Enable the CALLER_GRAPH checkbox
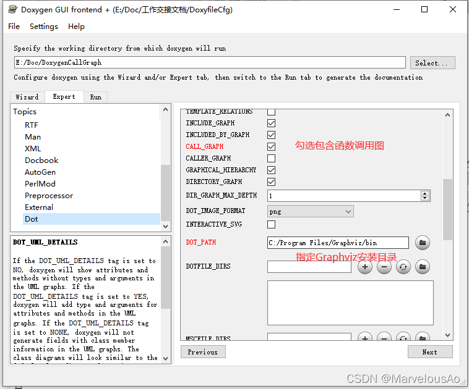 click(271, 158)
